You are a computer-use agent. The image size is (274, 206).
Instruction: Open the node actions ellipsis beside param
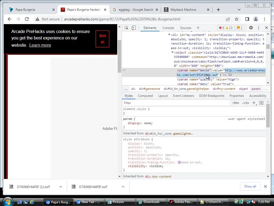coord(124,70)
